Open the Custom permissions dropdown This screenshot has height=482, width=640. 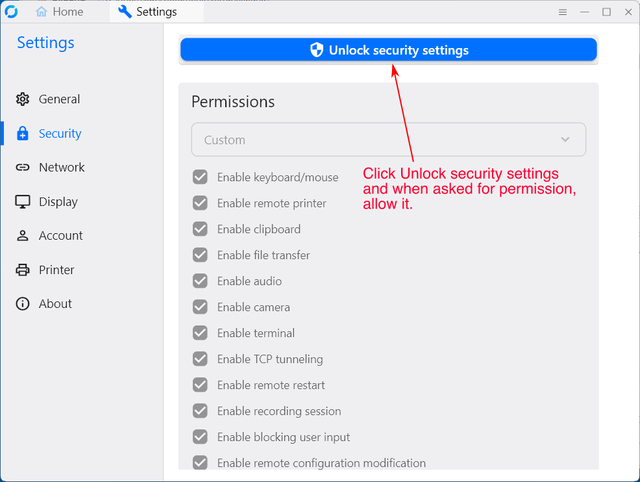[388, 139]
